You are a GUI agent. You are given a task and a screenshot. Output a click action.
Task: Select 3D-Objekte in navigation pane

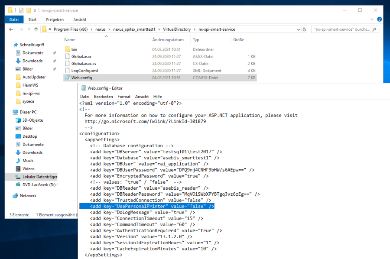(32, 120)
